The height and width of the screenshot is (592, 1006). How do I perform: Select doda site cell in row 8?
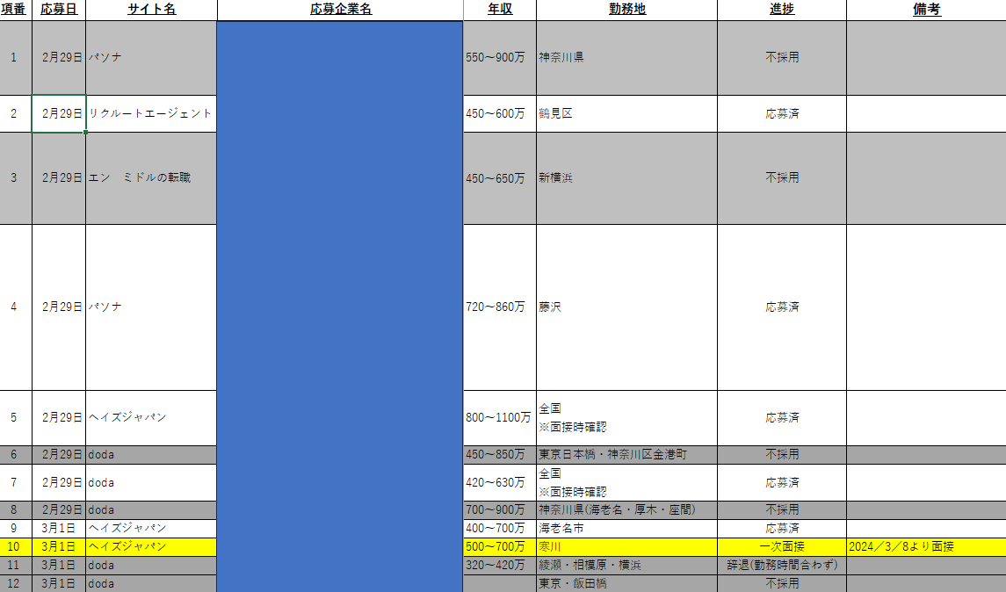click(151, 510)
